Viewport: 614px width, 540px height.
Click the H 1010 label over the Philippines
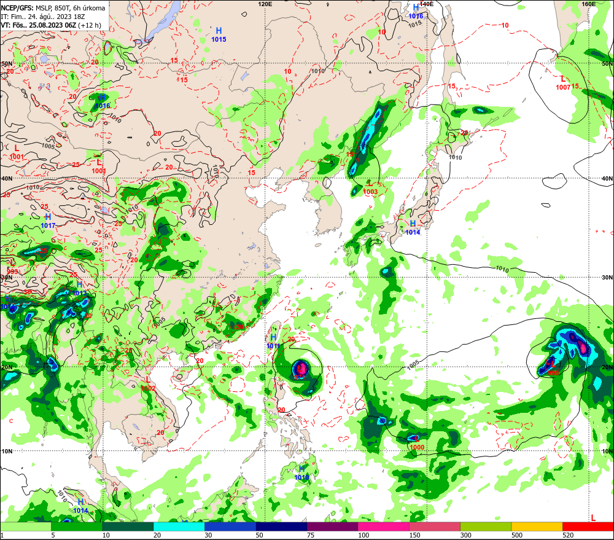point(301,472)
